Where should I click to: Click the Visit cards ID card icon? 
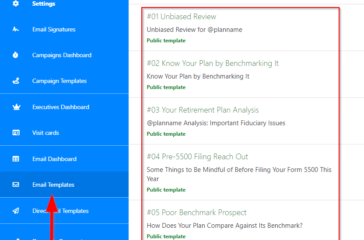pyautogui.click(x=16, y=133)
